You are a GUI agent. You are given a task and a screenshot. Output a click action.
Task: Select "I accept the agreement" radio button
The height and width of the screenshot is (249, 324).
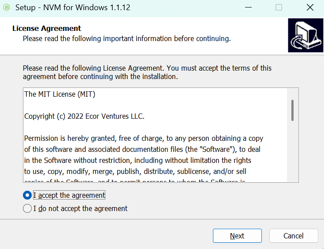click(27, 195)
